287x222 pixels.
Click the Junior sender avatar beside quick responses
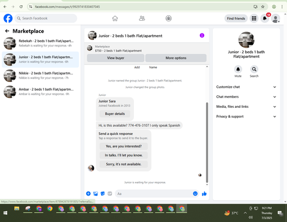[91, 168]
